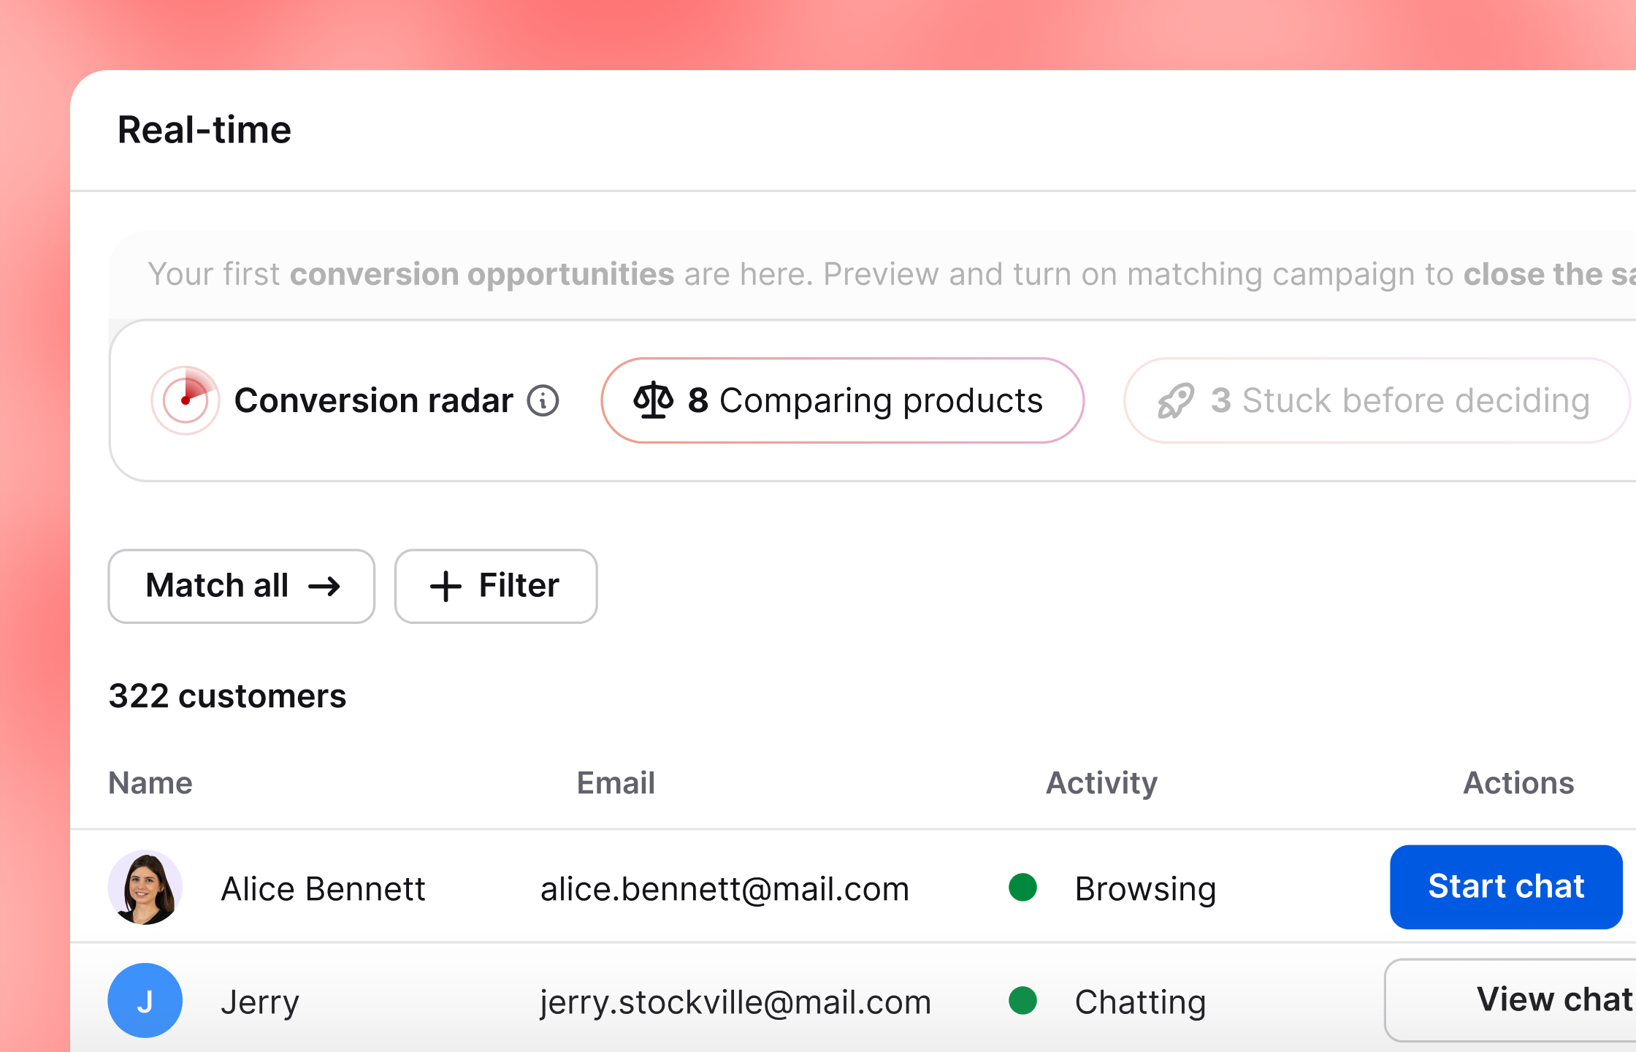Select the name Jerry
This screenshot has height=1052, width=1636.
point(260,1002)
